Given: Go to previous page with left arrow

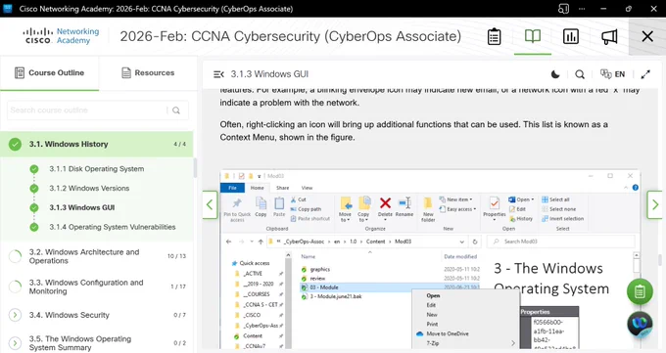Looking at the screenshot, I should (210, 205).
